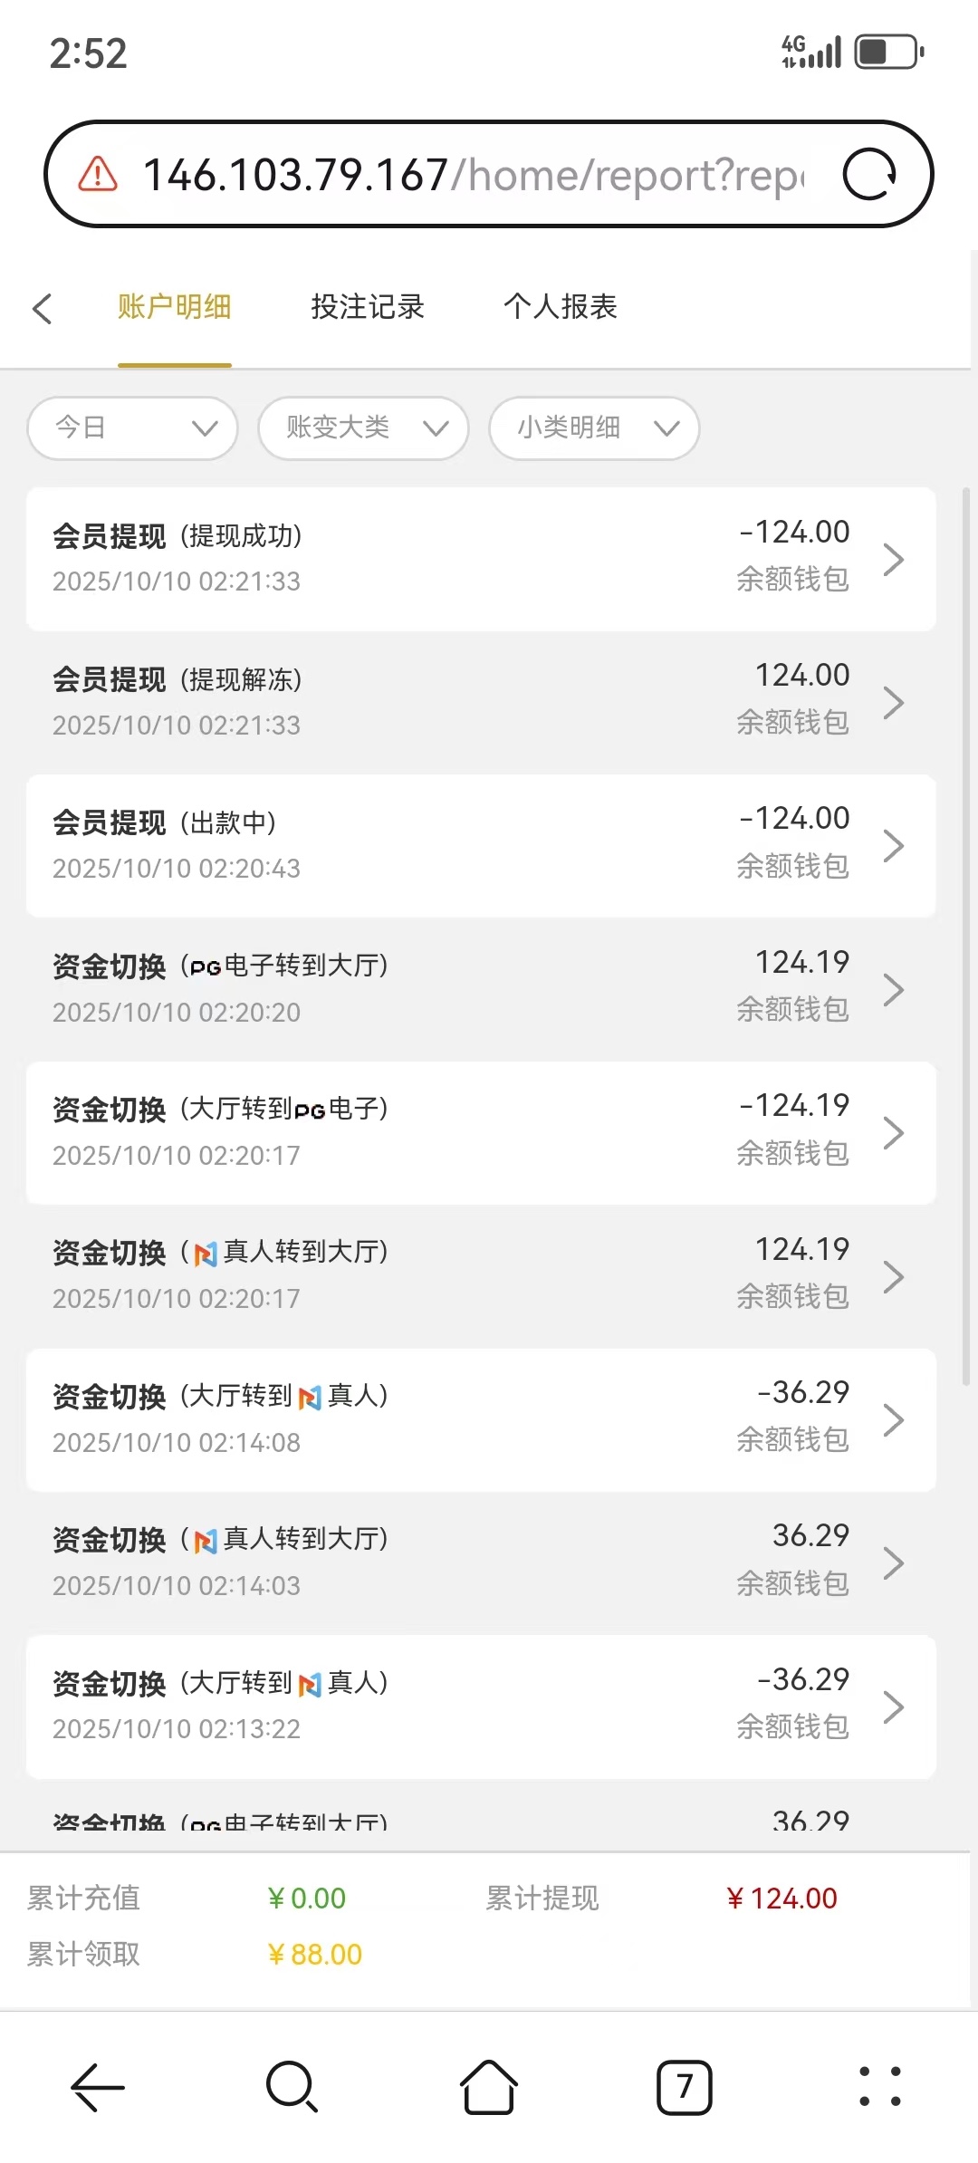The image size is (978, 2163).
Task: Tap the address bar URL field
Action: [x=471, y=174]
